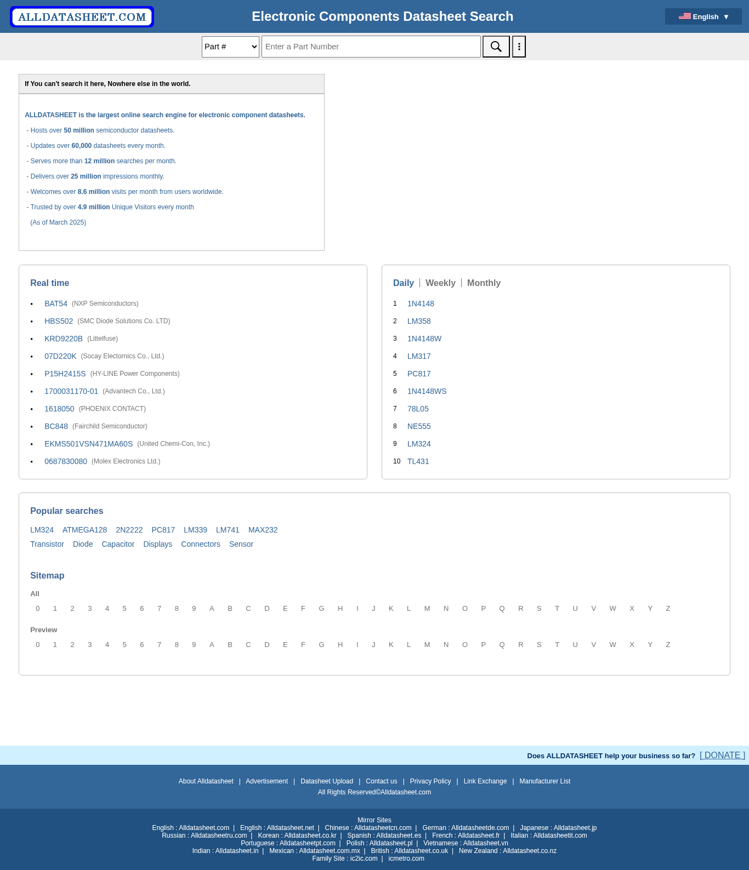Open the NE555 ranking link
The width and height of the screenshot is (749, 870).
(x=419, y=426)
